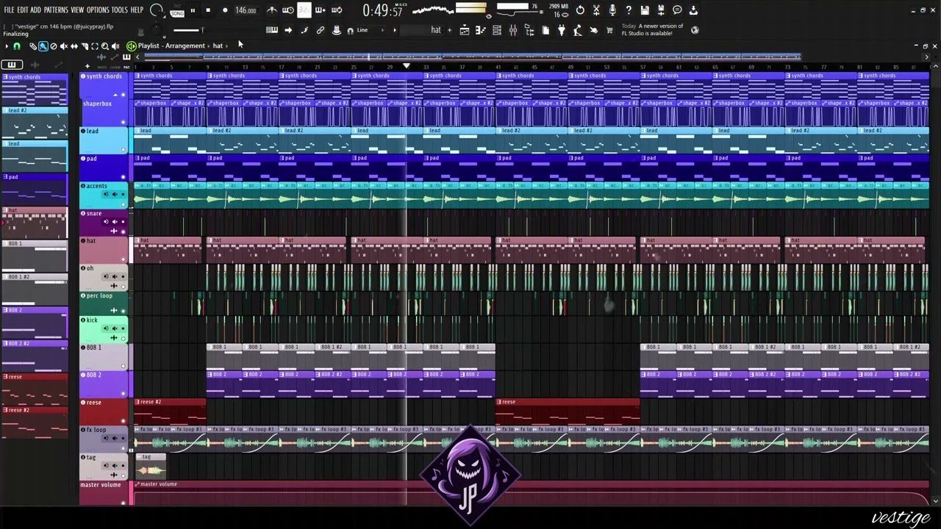Stop playback with the stop button
Image resolution: width=941 pixels, height=529 pixels.
point(208,10)
